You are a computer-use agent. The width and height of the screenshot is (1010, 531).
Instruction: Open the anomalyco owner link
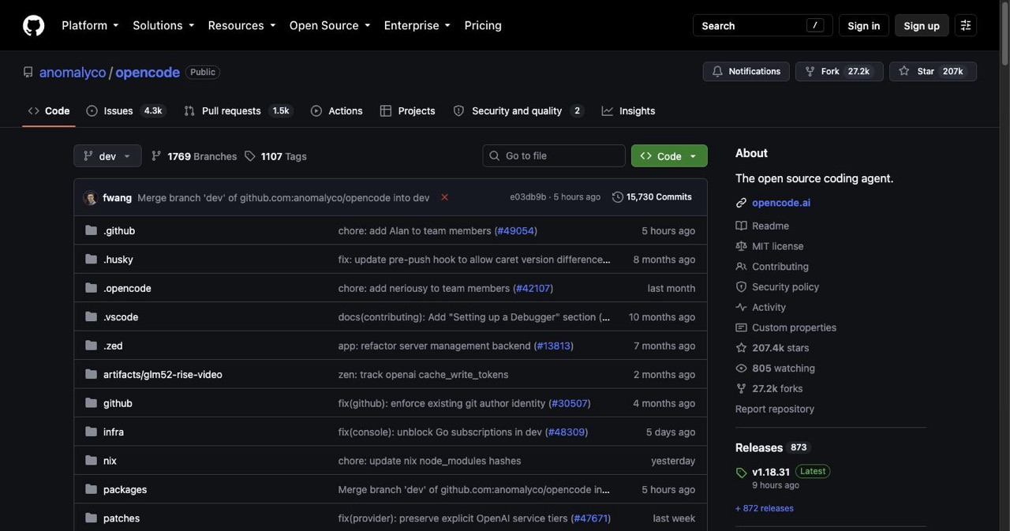pos(73,72)
